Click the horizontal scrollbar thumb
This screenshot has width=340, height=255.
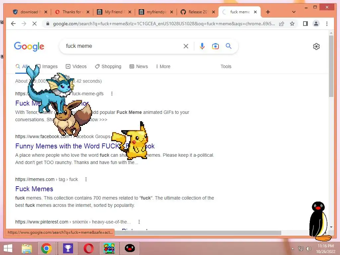pyautogui.click(x=198, y=233)
